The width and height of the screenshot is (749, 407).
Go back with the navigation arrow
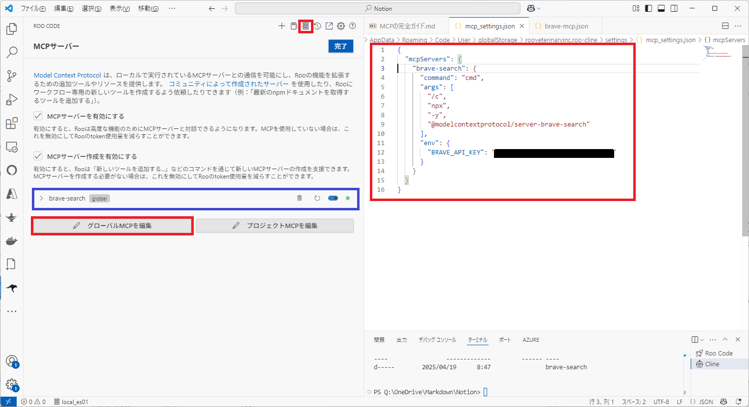click(212, 8)
